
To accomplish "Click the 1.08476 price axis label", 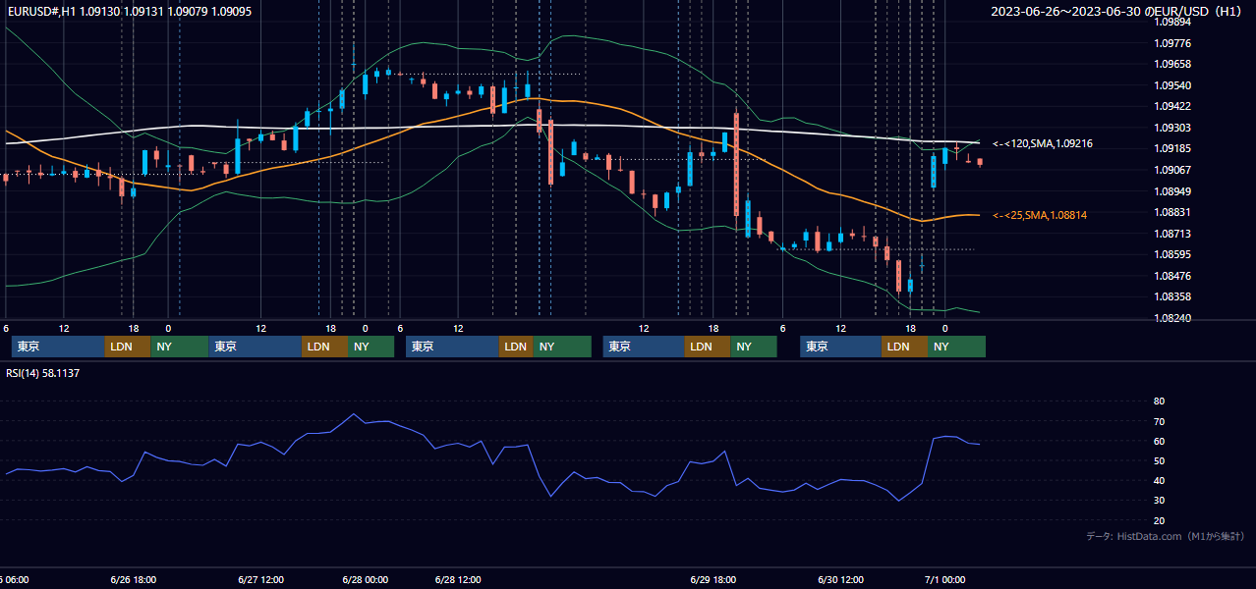I will point(1172,276).
